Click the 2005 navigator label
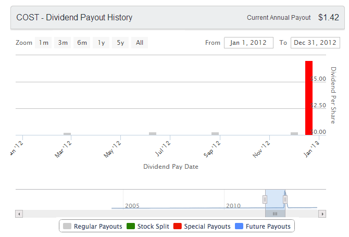 coord(132,206)
